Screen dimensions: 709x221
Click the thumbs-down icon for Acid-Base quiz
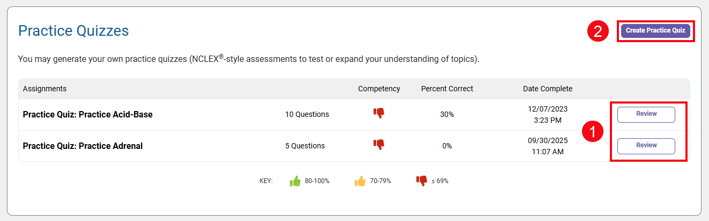(x=379, y=113)
